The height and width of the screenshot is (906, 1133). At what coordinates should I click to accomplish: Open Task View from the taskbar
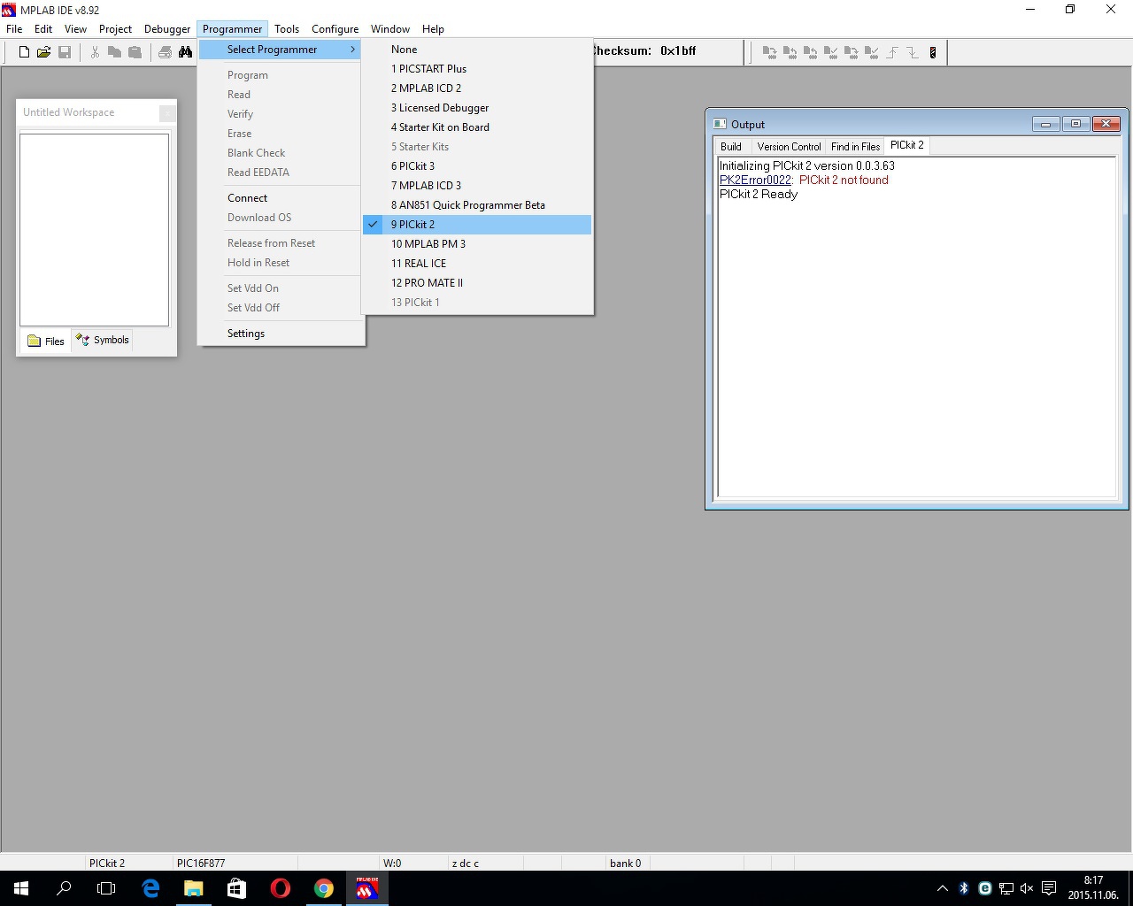coord(106,888)
